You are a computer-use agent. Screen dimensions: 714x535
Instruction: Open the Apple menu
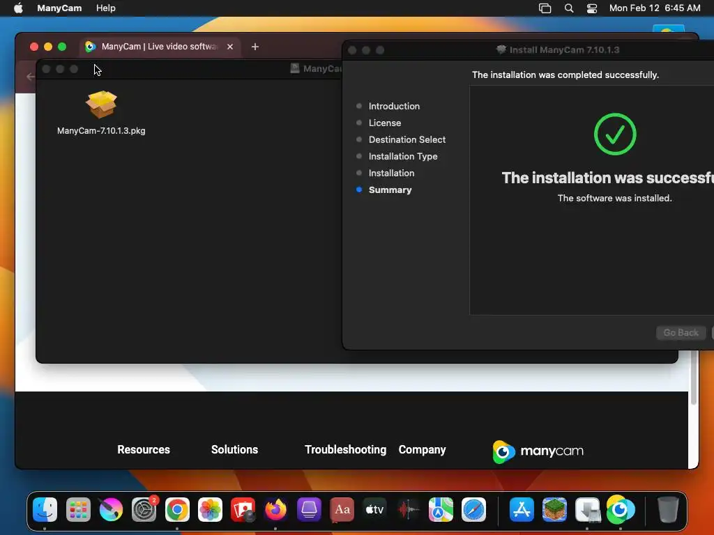(18, 8)
